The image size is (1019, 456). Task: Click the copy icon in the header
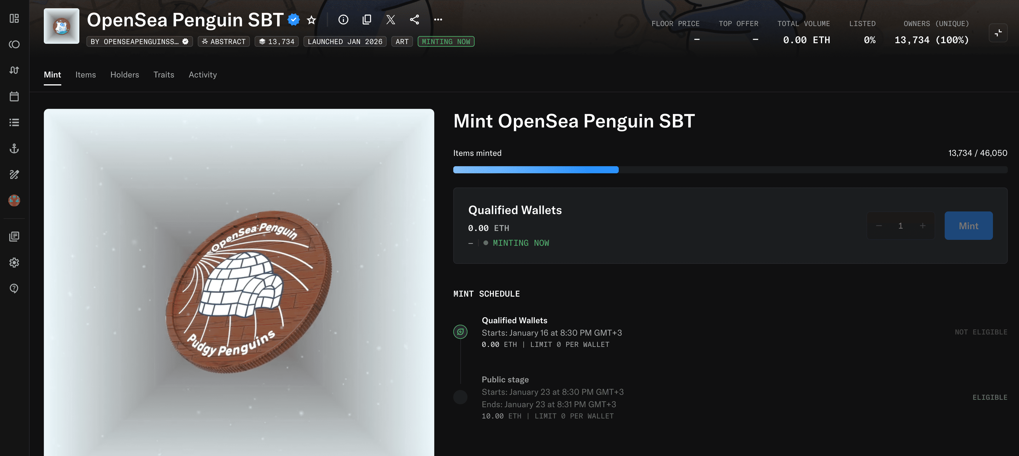tap(367, 20)
